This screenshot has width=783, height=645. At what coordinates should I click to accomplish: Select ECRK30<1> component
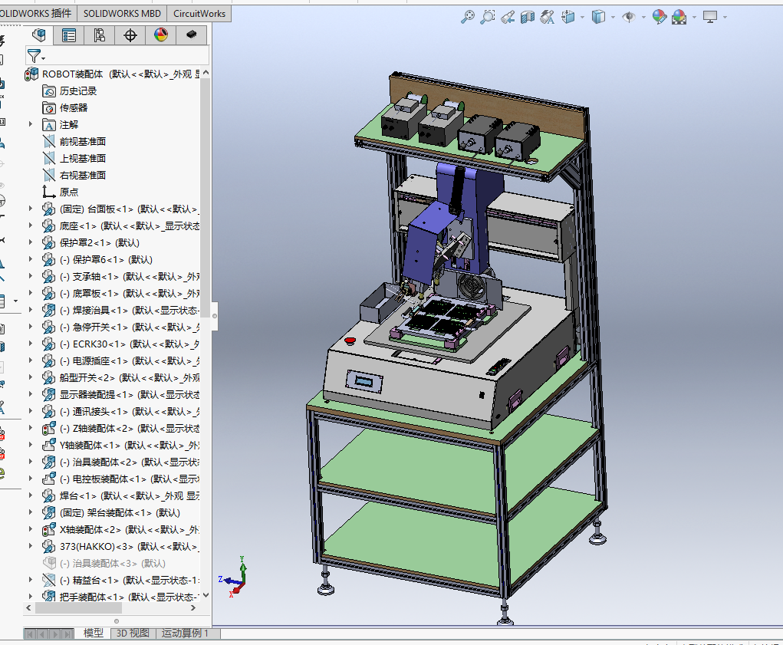pos(130,344)
